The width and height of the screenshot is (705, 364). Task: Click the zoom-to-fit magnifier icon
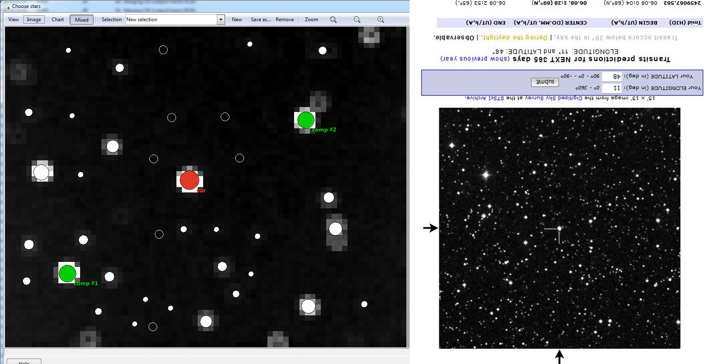[x=333, y=20]
